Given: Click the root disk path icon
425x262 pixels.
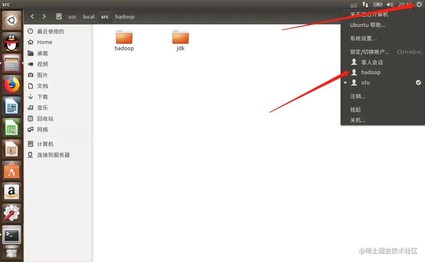Looking at the screenshot, I should tap(59, 16).
